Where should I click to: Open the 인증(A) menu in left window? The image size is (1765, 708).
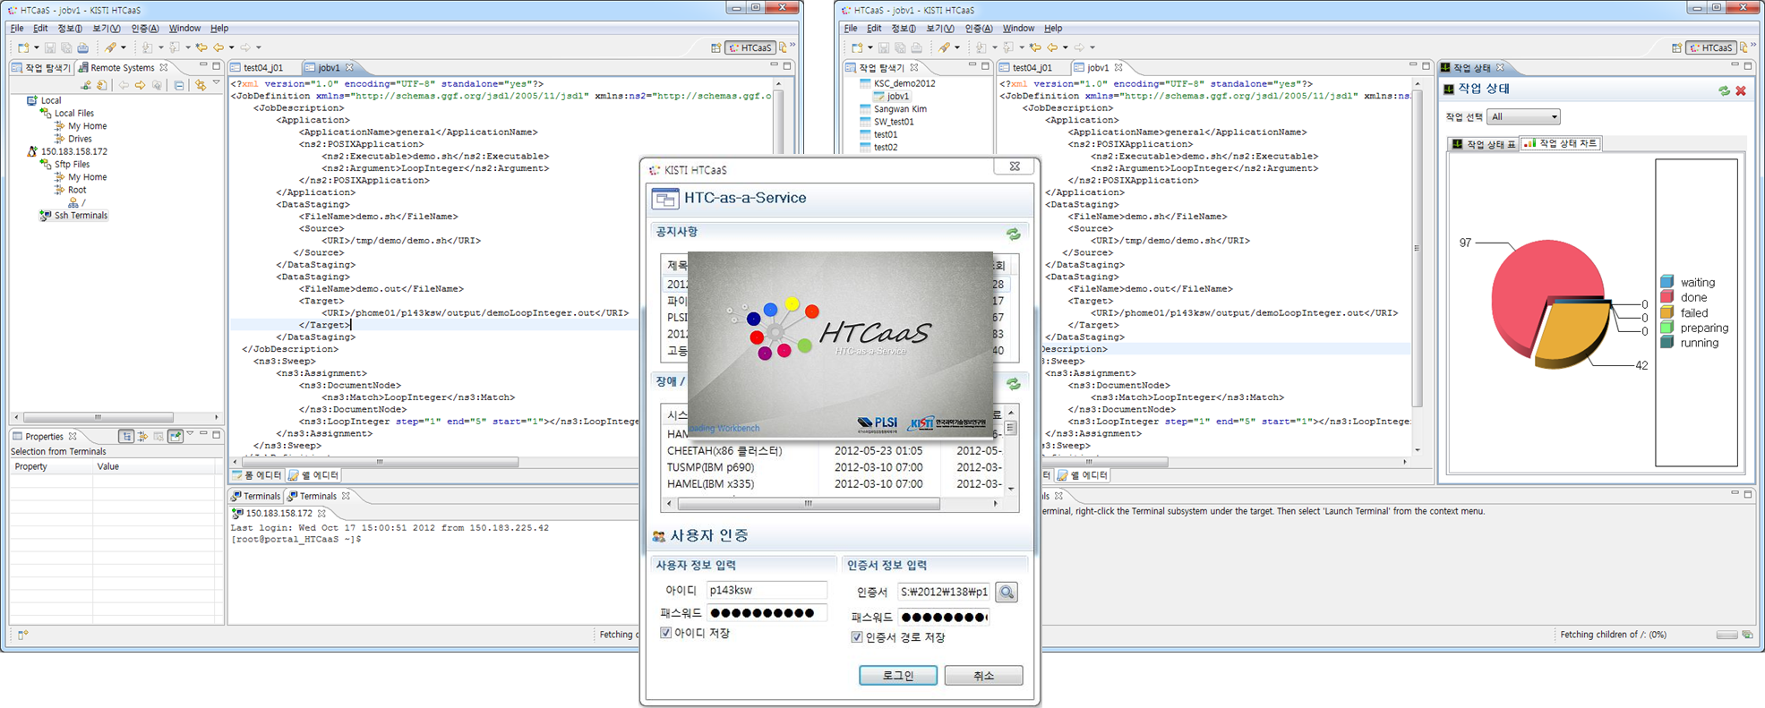pos(144,29)
